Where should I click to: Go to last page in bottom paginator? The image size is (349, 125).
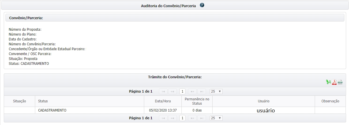(x=201, y=118)
